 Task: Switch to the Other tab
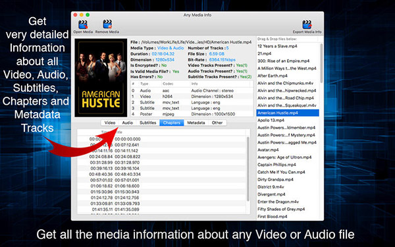click(217, 123)
